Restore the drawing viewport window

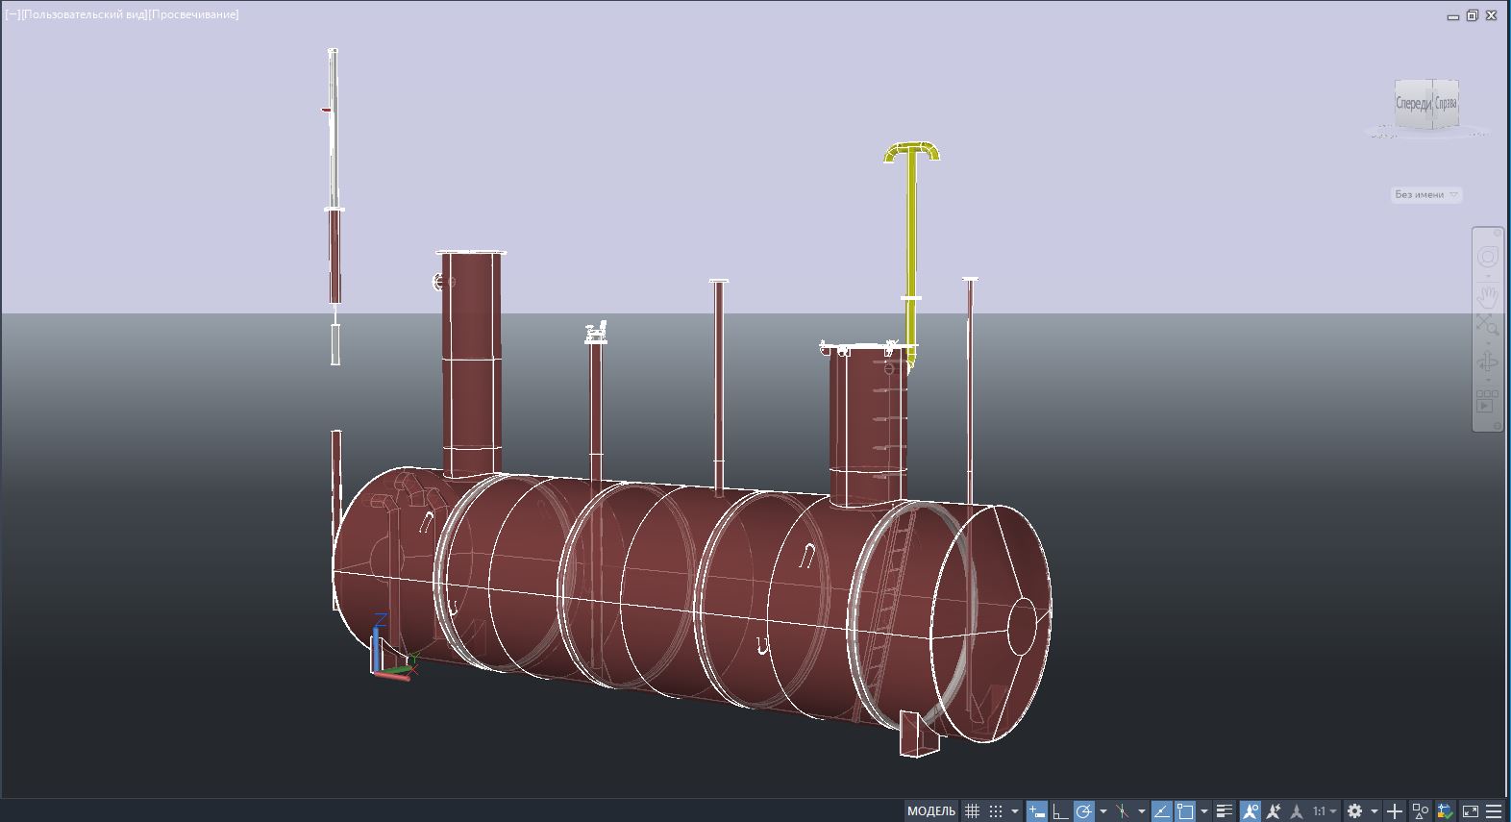1472,15
